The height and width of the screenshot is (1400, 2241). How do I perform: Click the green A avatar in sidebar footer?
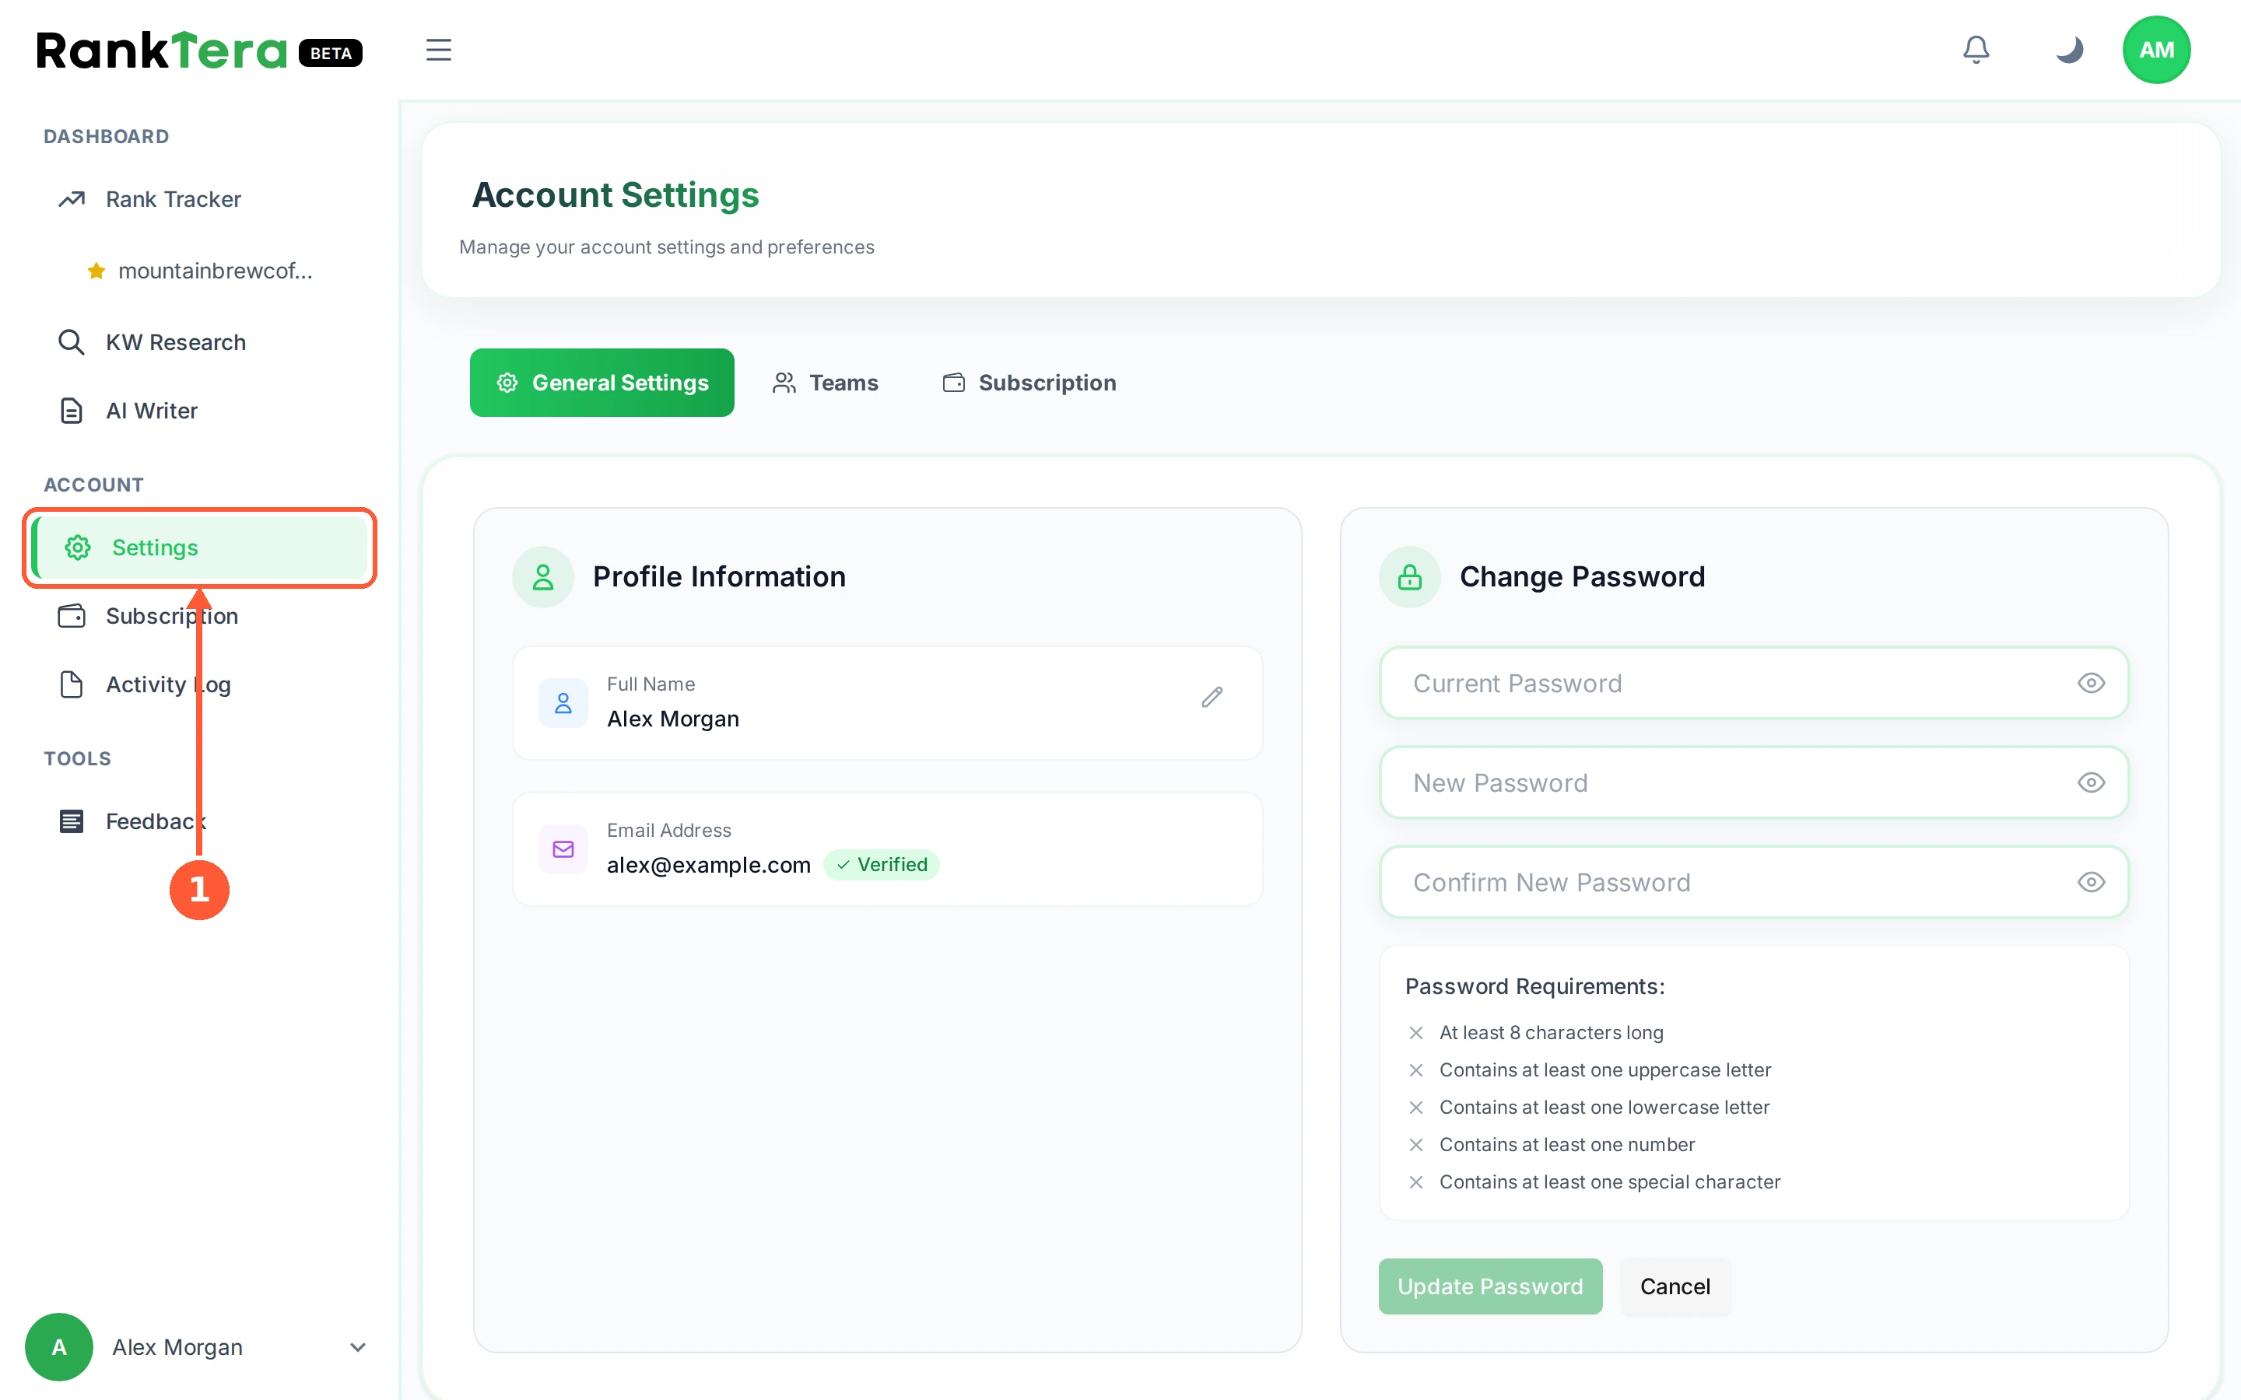pos(58,1347)
